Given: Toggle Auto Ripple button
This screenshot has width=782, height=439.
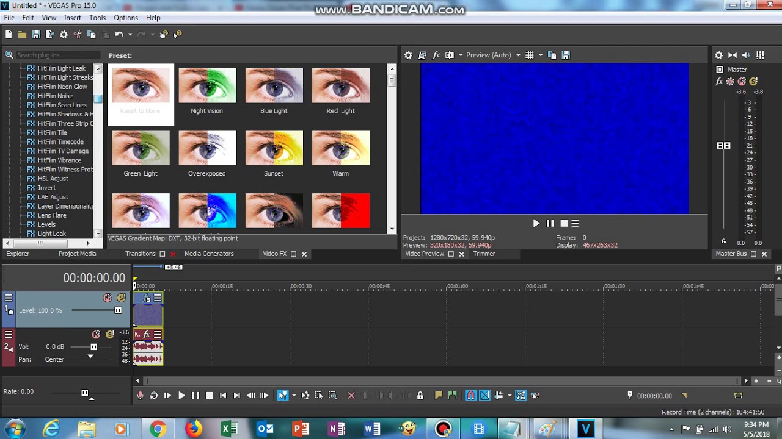Looking at the screenshot, I should coord(499,396).
